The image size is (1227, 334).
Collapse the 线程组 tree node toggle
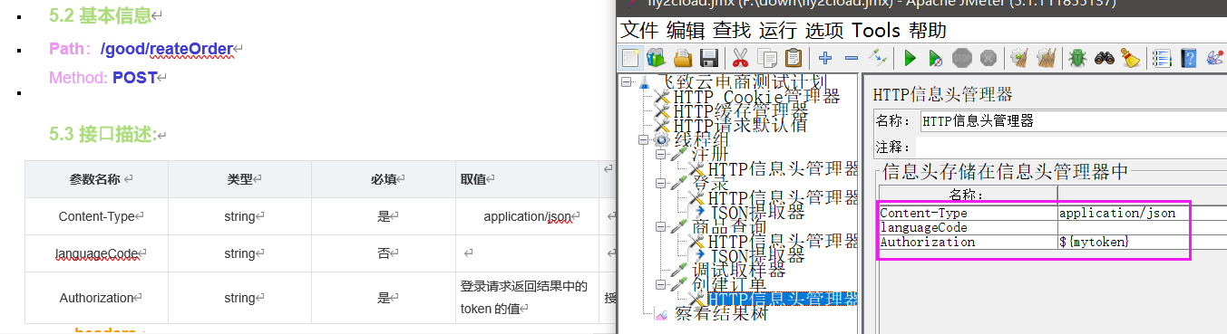643,140
